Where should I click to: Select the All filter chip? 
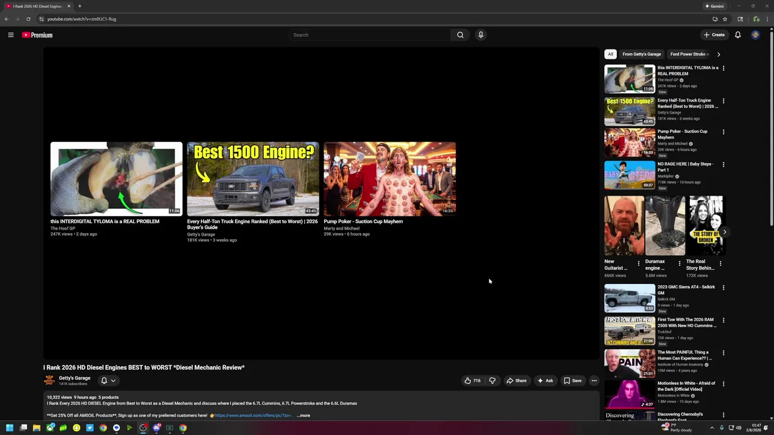610,54
